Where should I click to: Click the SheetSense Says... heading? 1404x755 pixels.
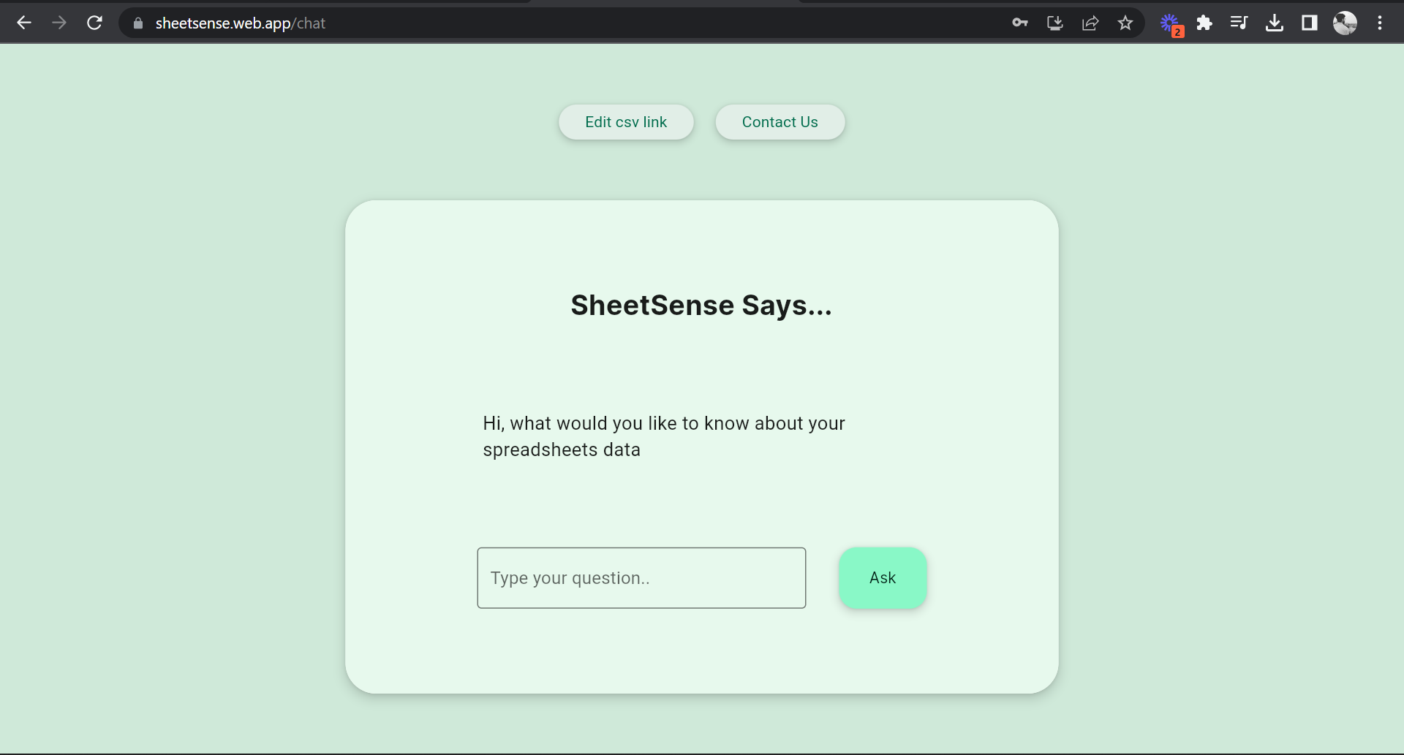tap(701, 306)
